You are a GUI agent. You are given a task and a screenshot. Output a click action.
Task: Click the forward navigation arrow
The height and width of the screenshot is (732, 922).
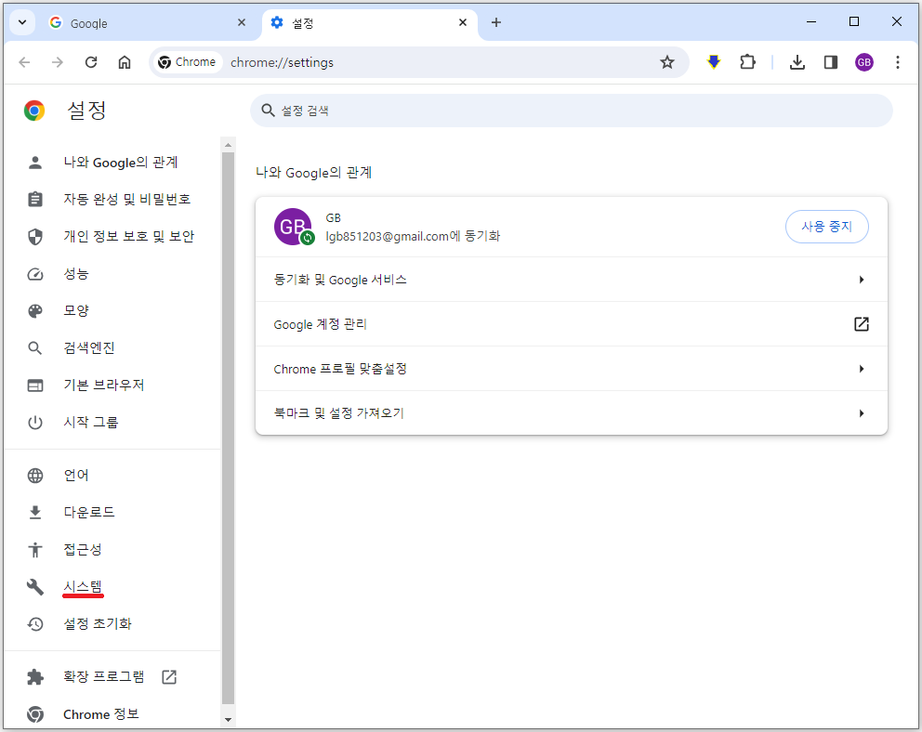(x=57, y=62)
